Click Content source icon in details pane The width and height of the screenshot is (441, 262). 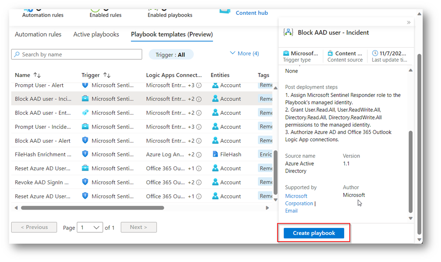click(330, 53)
